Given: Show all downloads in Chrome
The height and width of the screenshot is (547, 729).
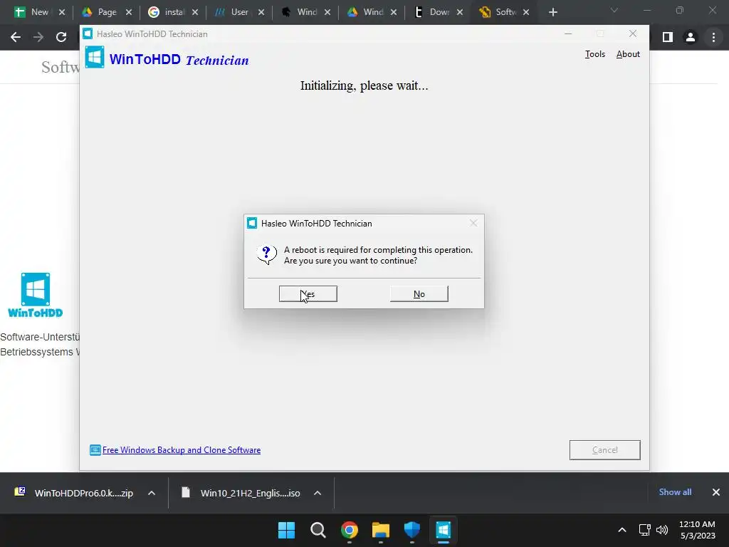Looking at the screenshot, I should point(675,492).
